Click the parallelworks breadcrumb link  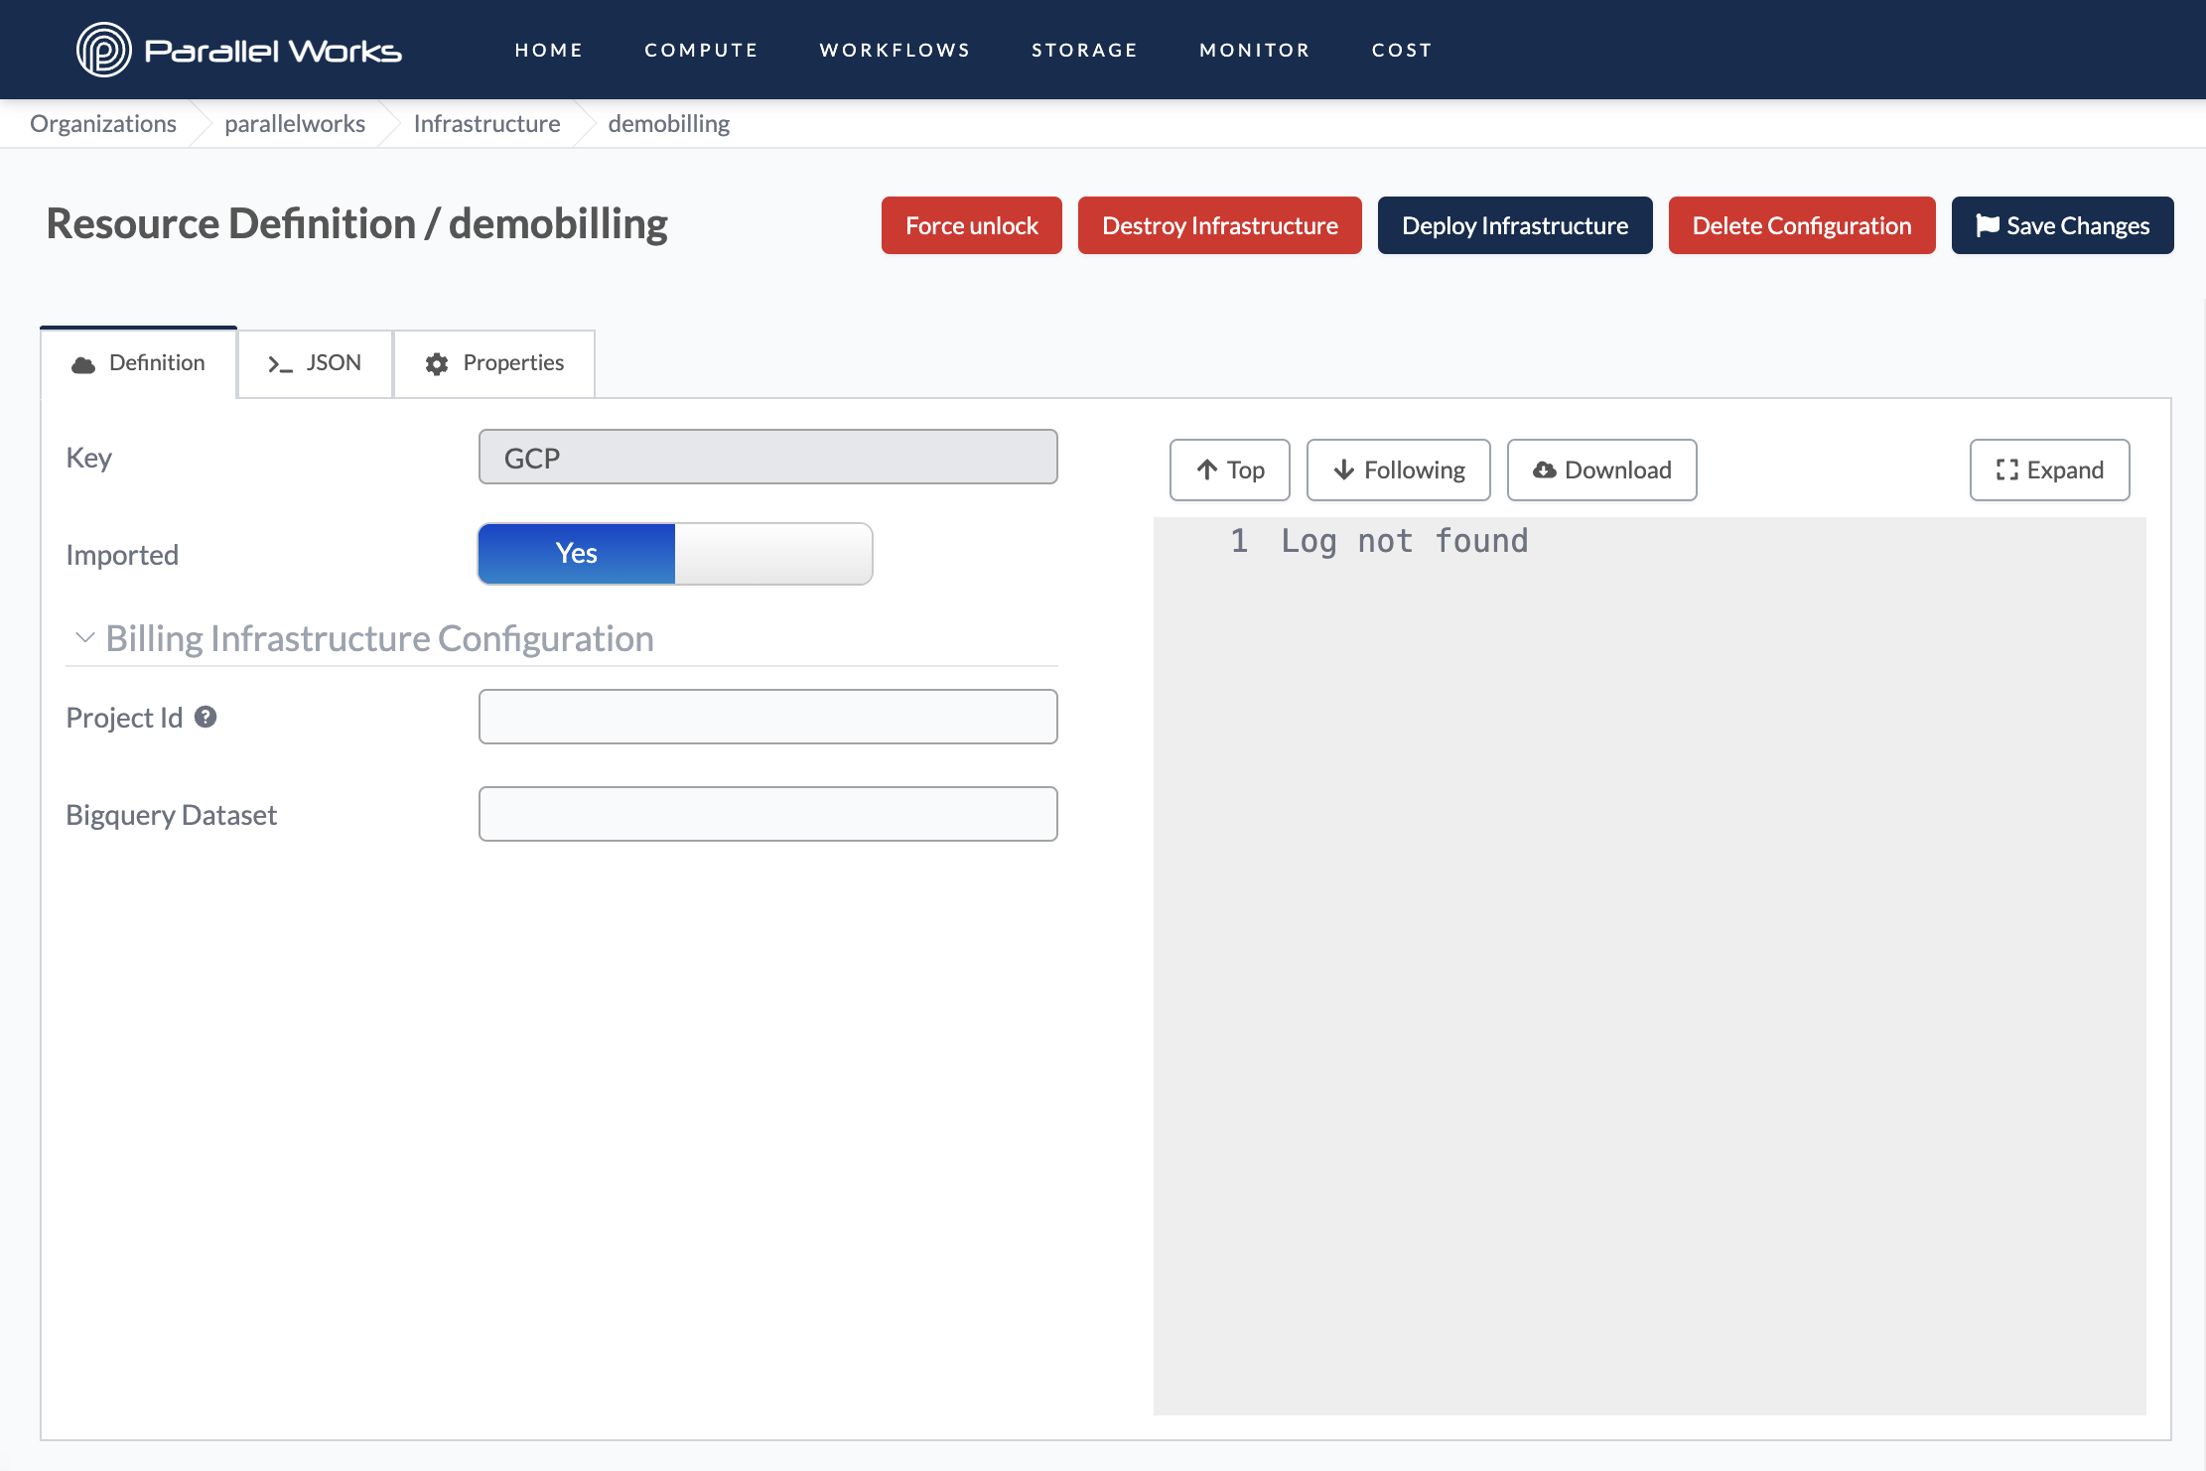tap(296, 123)
